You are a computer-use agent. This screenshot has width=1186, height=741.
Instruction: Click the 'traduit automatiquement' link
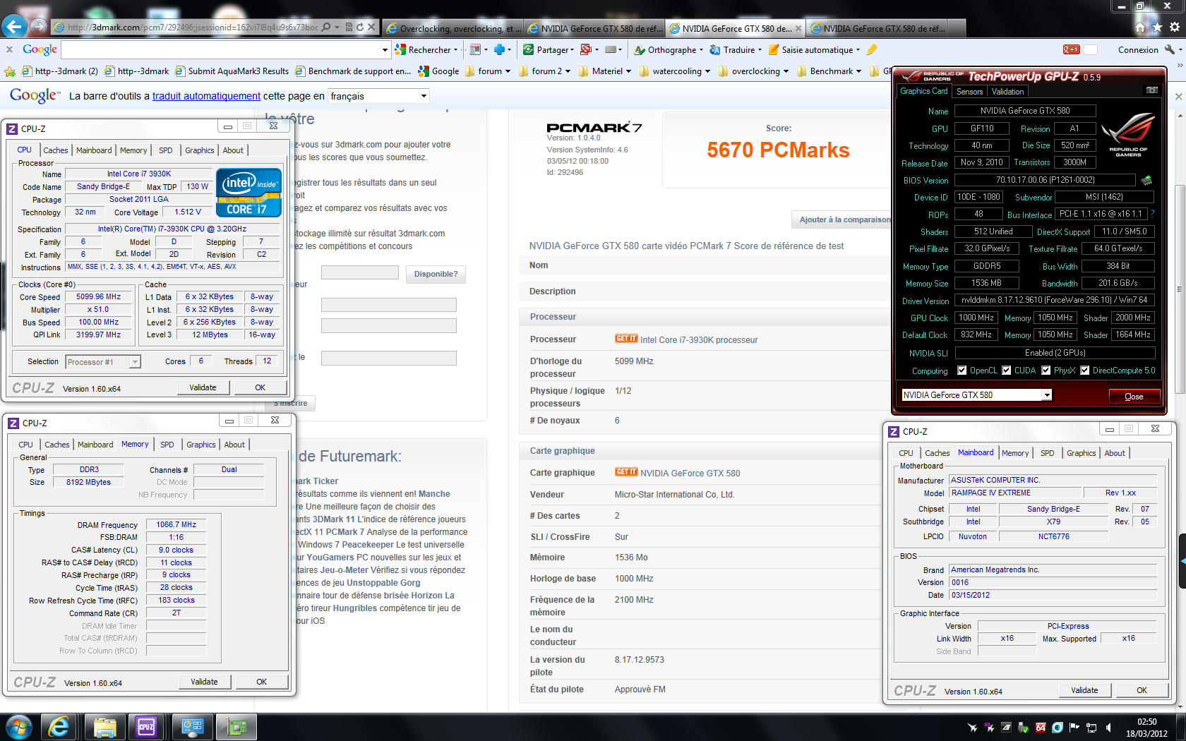pos(206,96)
